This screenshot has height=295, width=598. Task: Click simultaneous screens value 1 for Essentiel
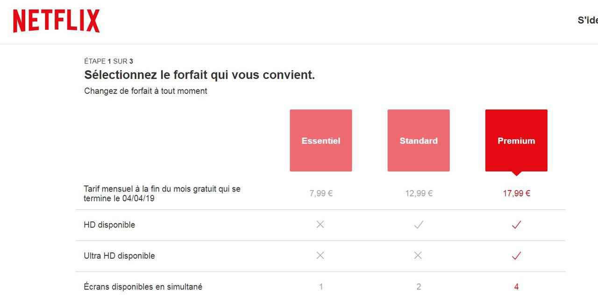coord(321,287)
